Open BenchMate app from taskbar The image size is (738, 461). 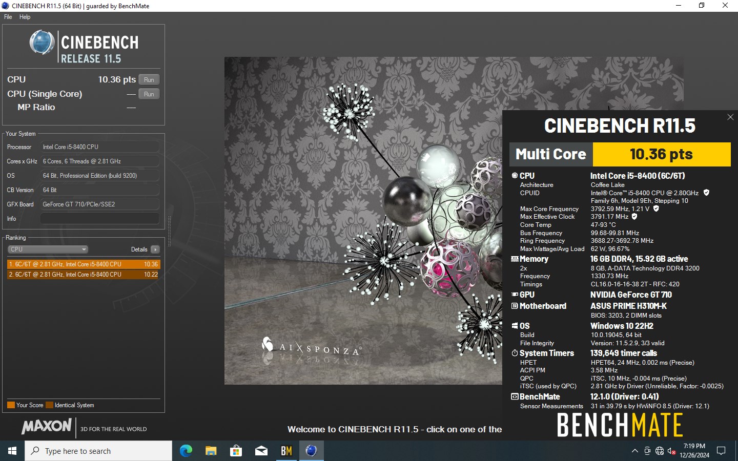tap(286, 451)
